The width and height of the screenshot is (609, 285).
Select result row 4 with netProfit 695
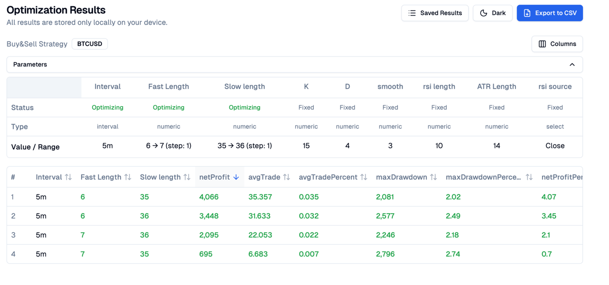pyautogui.click(x=206, y=254)
